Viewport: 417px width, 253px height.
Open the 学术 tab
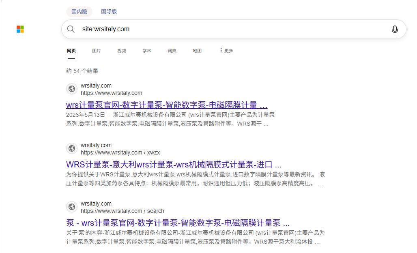point(146,51)
